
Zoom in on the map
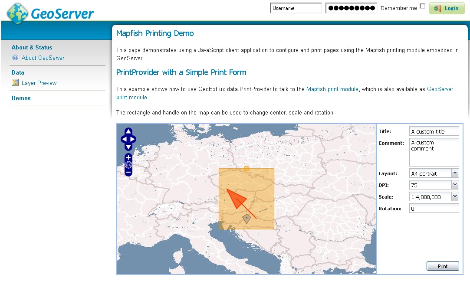pos(128,157)
